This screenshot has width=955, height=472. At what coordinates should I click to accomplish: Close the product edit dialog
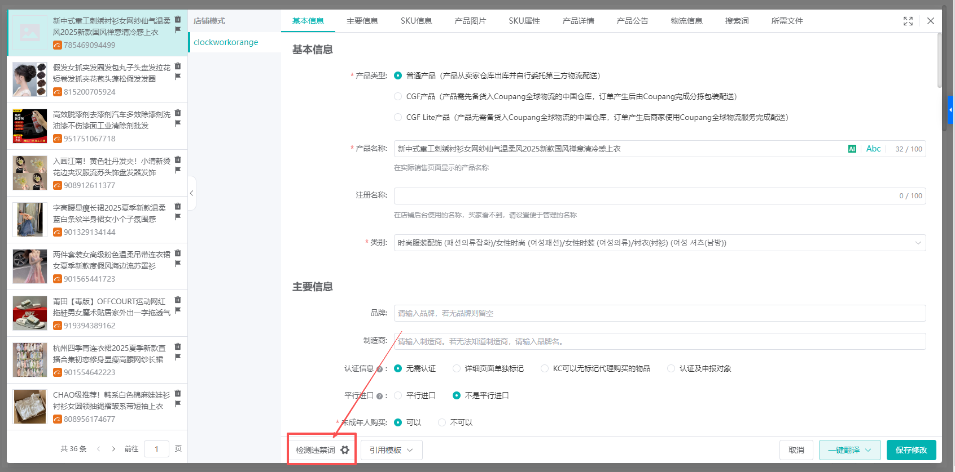(x=931, y=21)
